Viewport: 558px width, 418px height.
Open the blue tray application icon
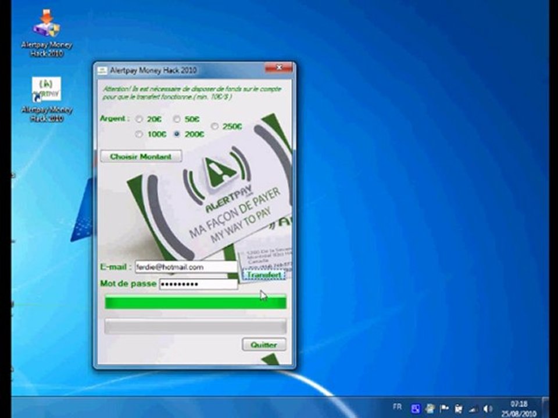(x=415, y=409)
